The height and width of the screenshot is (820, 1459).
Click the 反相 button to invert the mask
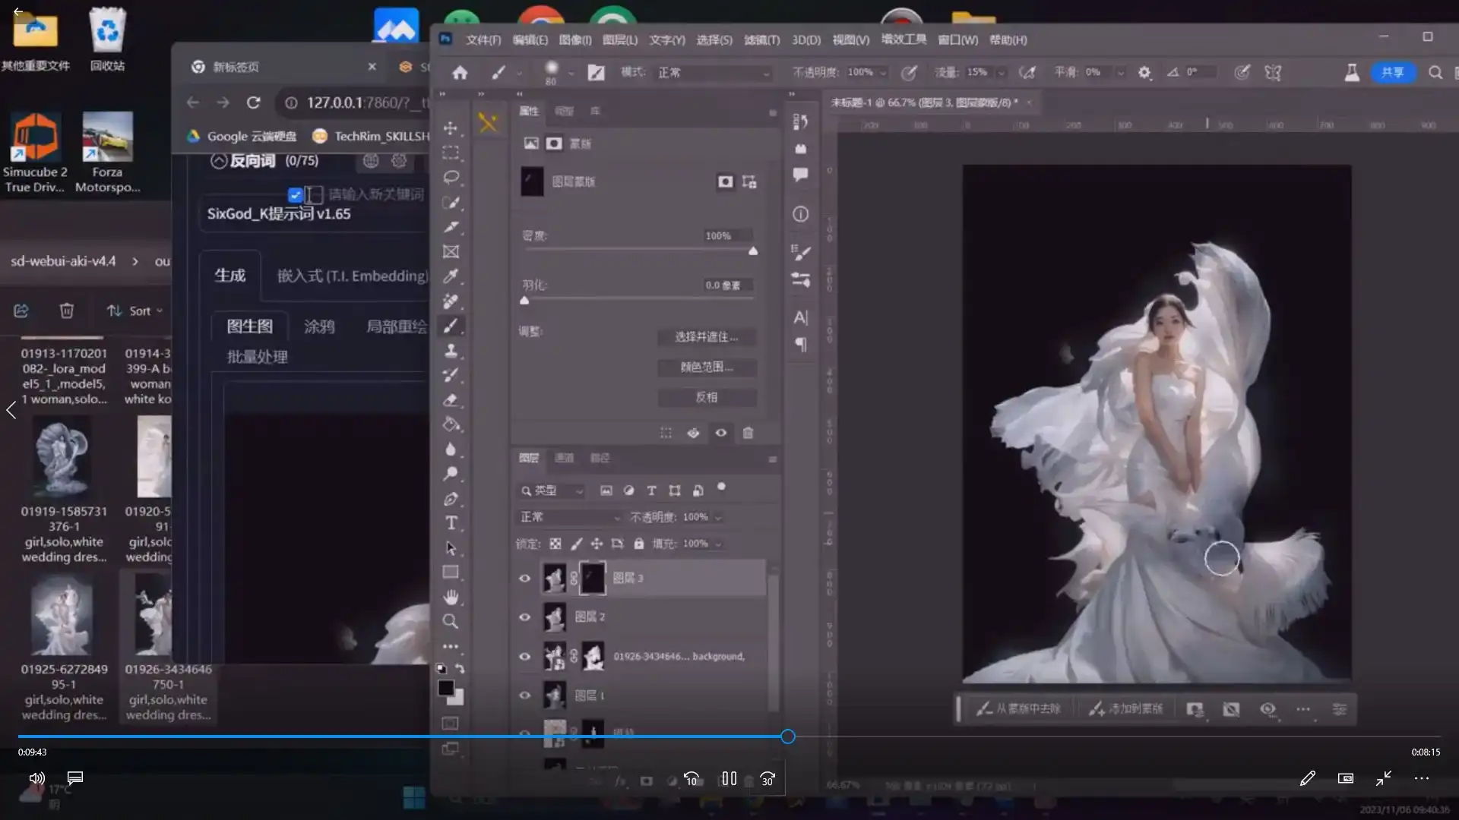(707, 397)
